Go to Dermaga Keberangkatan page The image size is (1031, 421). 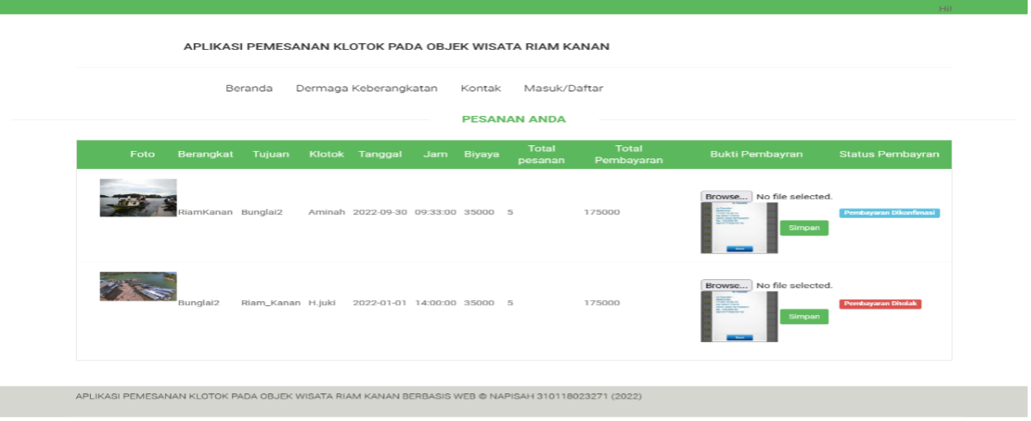[366, 88]
